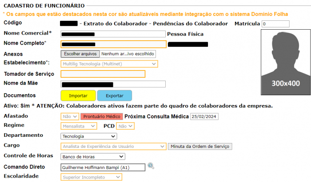Click the yellow Importar button
This screenshot has height=182, width=311.
coord(78,96)
